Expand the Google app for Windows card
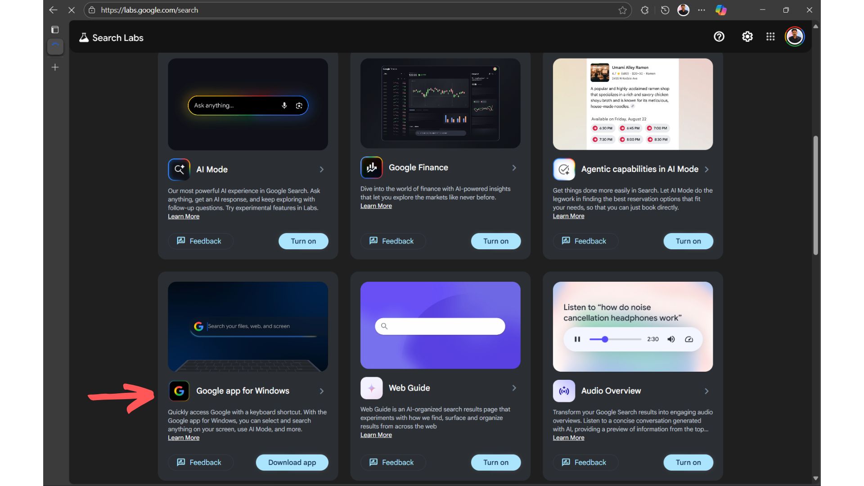The height and width of the screenshot is (486, 864). (321, 391)
